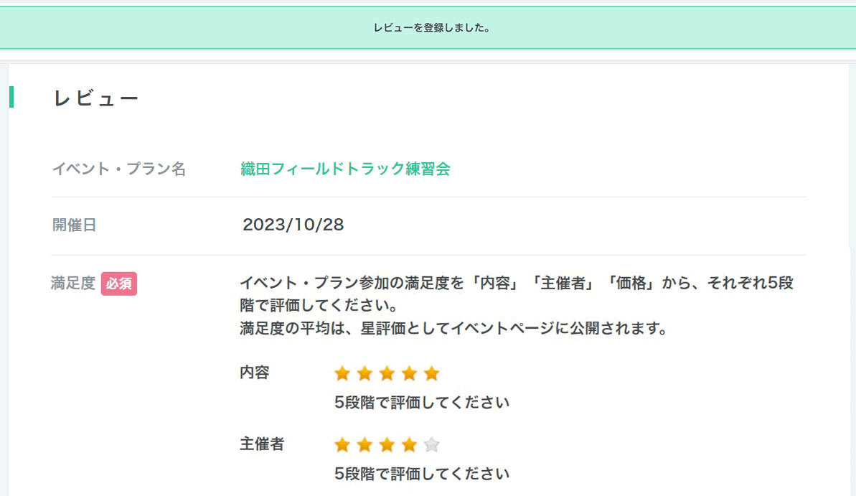Screen dimensions: 856x496
Task: Rate 主催者 with one star
Action: tap(342, 445)
